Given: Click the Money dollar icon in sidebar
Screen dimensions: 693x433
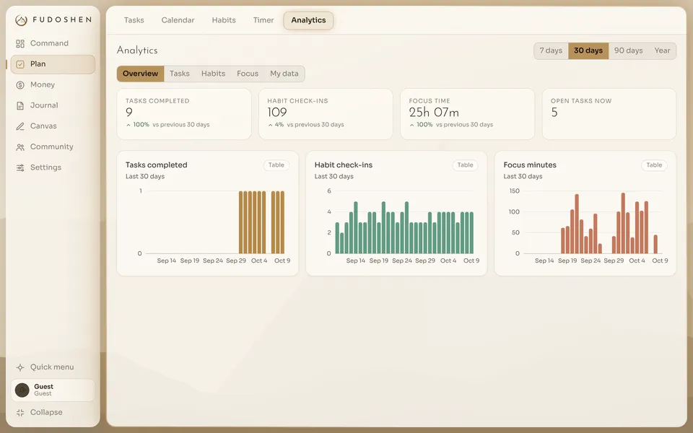Looking at the screenshot, I should coord(20,85).
